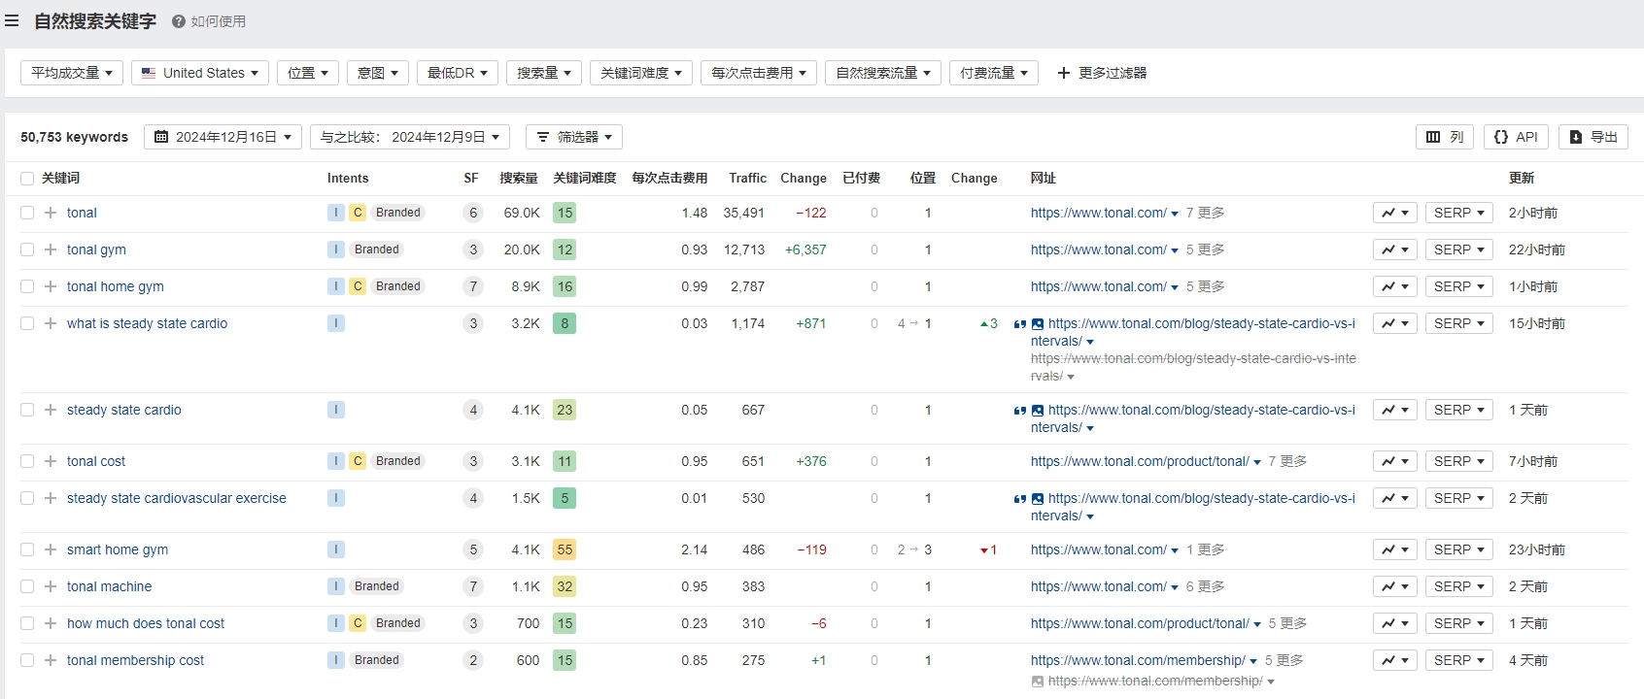Check the 'tonal gym' checkbox
1644x699 pixels.
point(27,250)
